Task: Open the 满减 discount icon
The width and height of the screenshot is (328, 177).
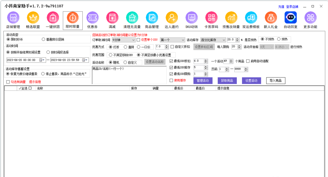Action: [112, 18]
